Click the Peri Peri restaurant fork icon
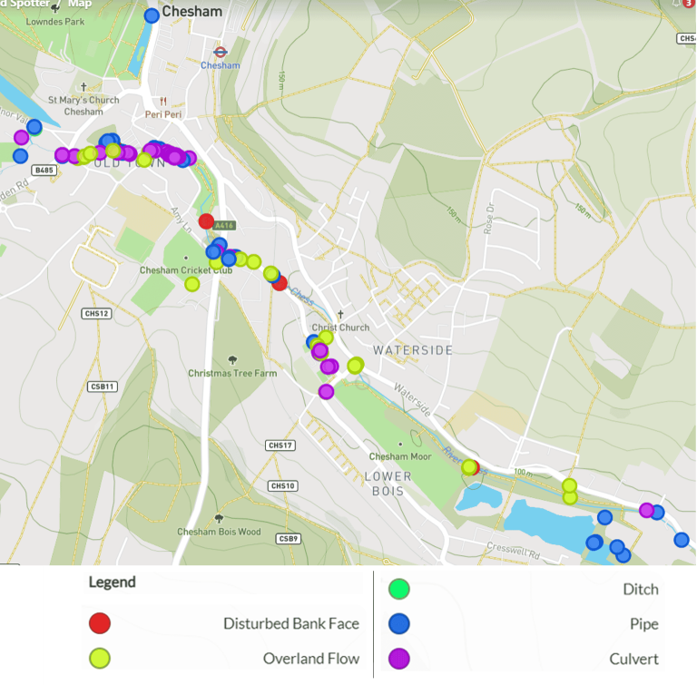 tap(163, 102)
